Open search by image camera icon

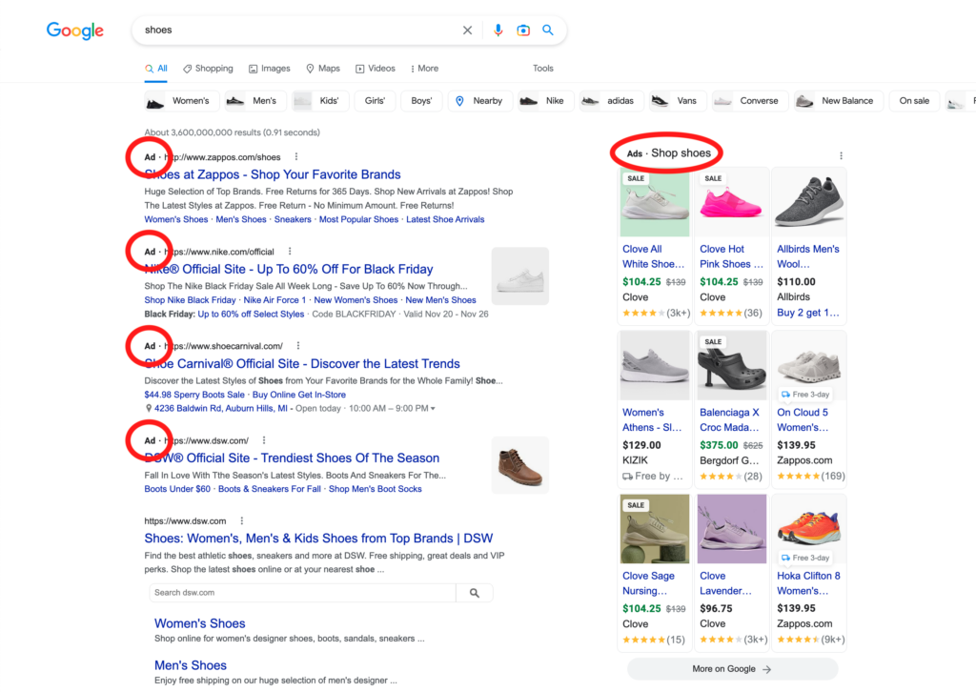(523, 30)
